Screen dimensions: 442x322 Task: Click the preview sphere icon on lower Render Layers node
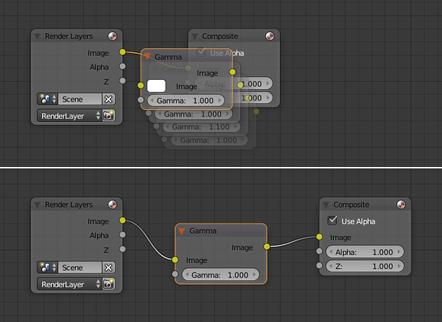pos(113,205)
